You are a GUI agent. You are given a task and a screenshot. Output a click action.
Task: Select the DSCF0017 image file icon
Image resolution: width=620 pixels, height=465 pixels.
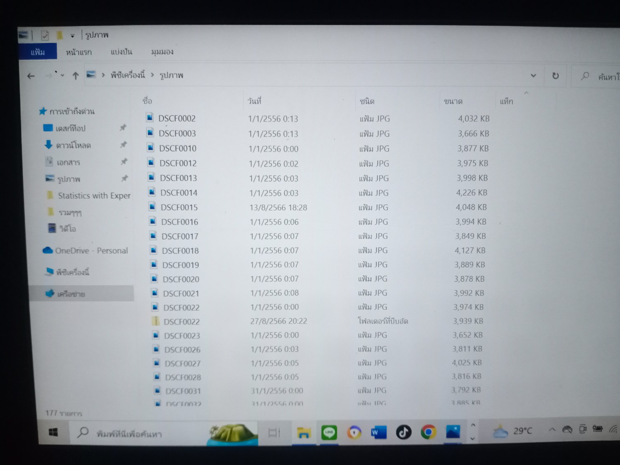coord(153,236)
